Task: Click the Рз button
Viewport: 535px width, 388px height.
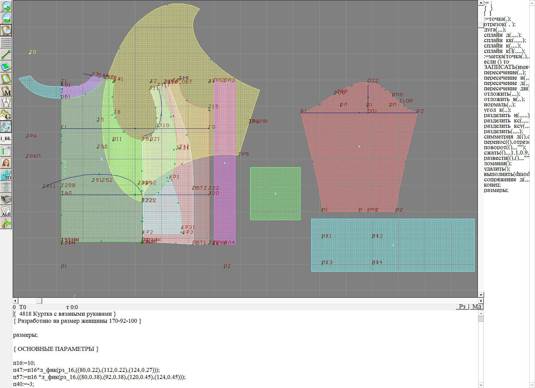Action: point(462,306)
